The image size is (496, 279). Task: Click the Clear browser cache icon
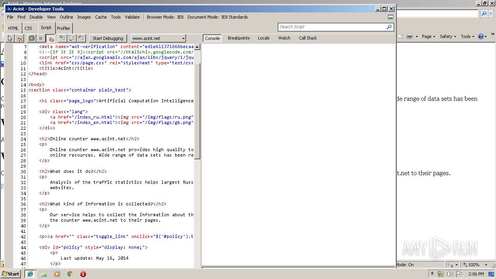[20, 38]
